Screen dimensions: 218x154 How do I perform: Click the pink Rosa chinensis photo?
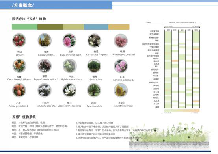pos(69,41)
